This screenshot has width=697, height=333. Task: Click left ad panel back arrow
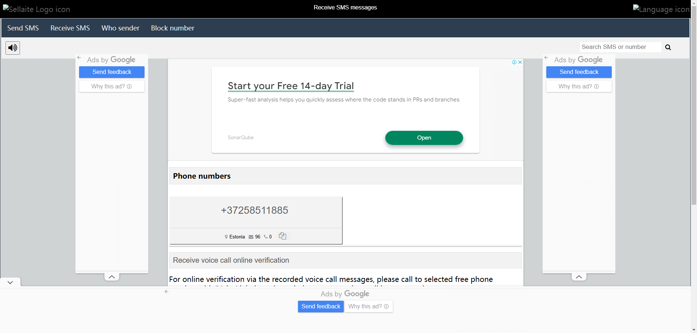coord(79,58)
